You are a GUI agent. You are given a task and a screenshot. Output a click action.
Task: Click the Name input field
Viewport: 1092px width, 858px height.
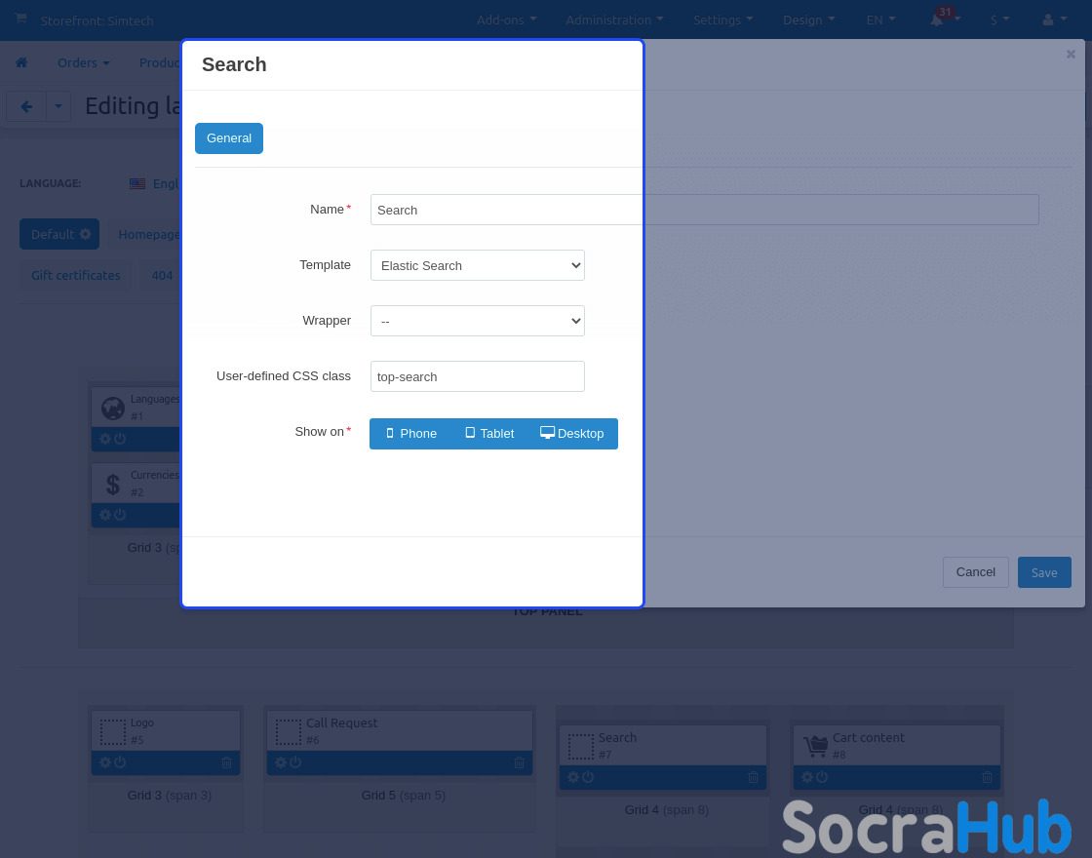click(704, 210)
